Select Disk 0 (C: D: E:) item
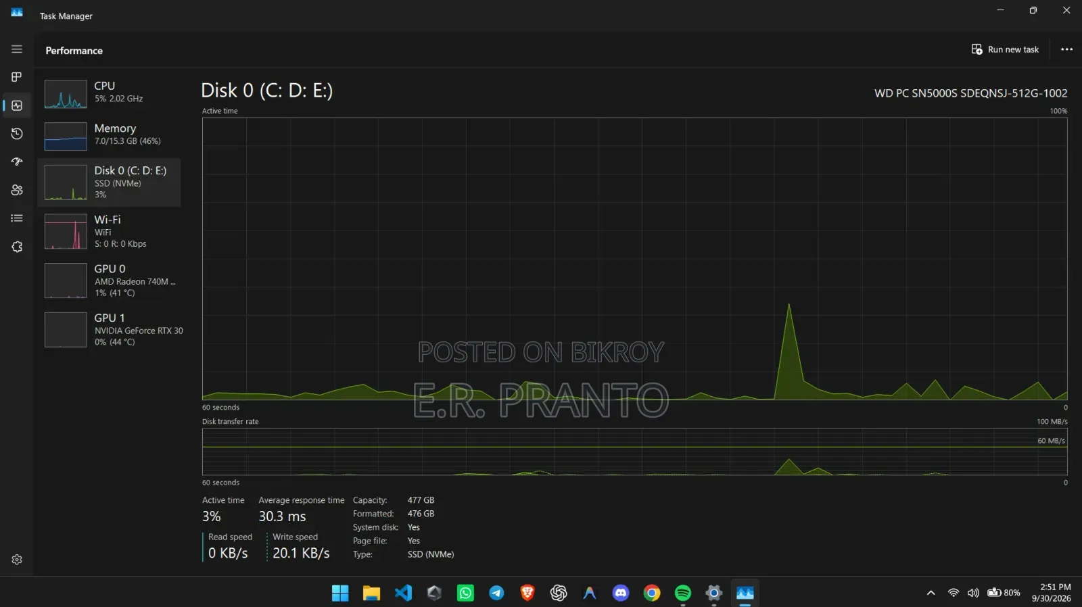 click(110, 183)
